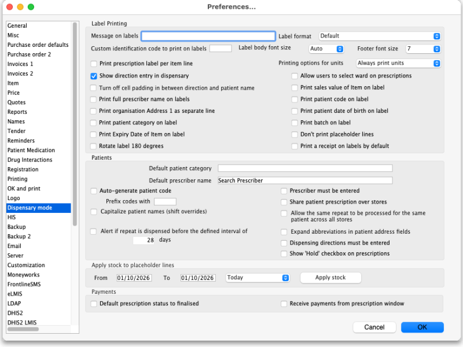Expand the Label body font size selector
The image size is (463, 347).
[326, 49]
